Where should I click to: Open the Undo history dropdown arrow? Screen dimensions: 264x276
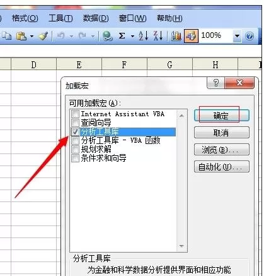pos(71,37)
